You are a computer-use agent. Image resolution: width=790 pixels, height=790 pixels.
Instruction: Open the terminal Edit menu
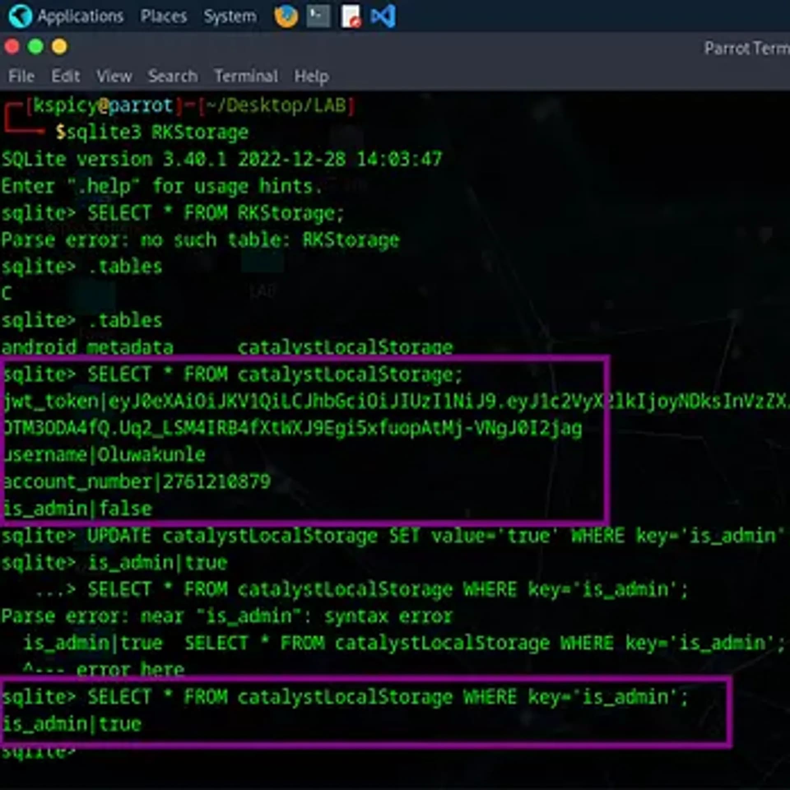pyautogui.click(x=65, y=76)
